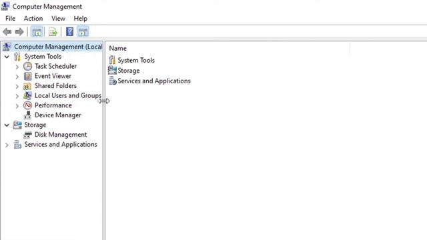Screen dimensions: 427x240
Task: Expand the Shared Folders node
Action: click(x=17, y=86)
